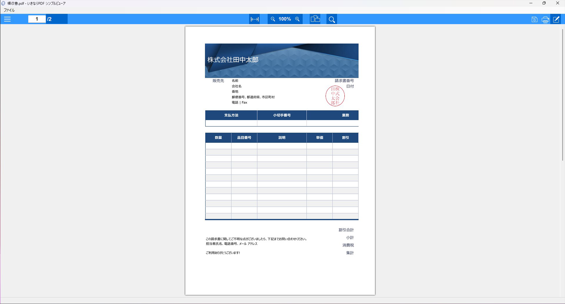
Task: Click the 品目番号 column header
Action: click(244, 138)
